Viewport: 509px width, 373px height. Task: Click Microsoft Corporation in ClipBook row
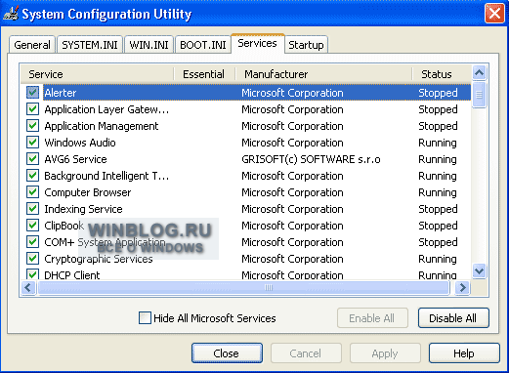click(x=292, y=226)
